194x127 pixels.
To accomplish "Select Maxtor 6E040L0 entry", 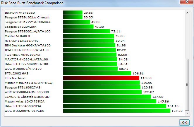I will (17, 36).
